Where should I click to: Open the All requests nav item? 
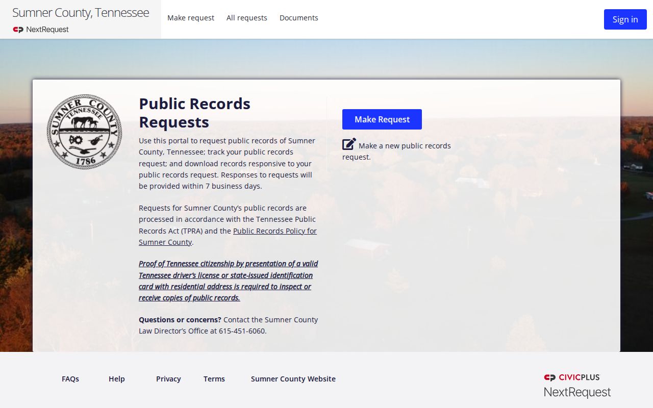click(247, 18)
